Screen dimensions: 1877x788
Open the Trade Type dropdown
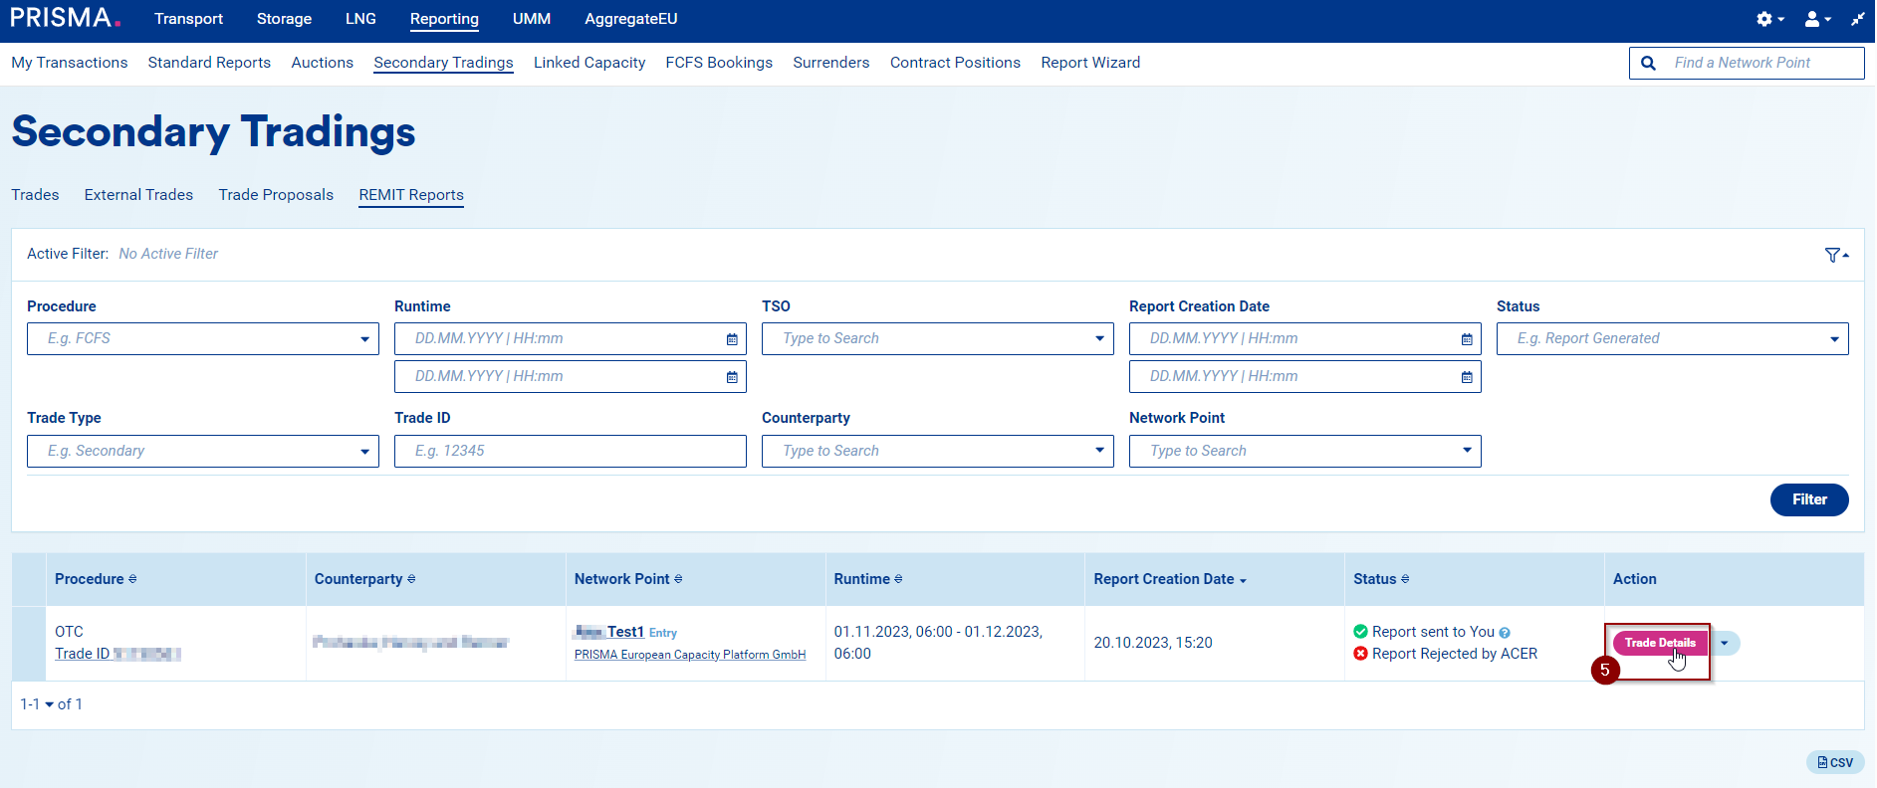pos(364,452)
